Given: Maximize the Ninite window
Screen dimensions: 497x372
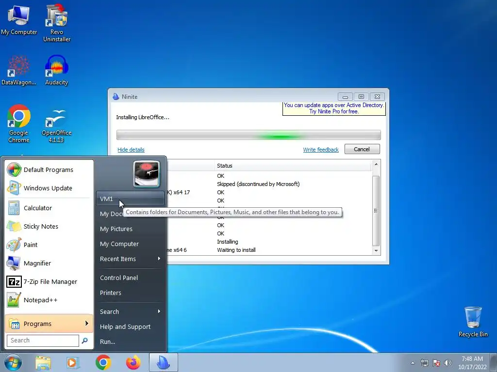Looking at the screenshot, I should tap(361, 96).
